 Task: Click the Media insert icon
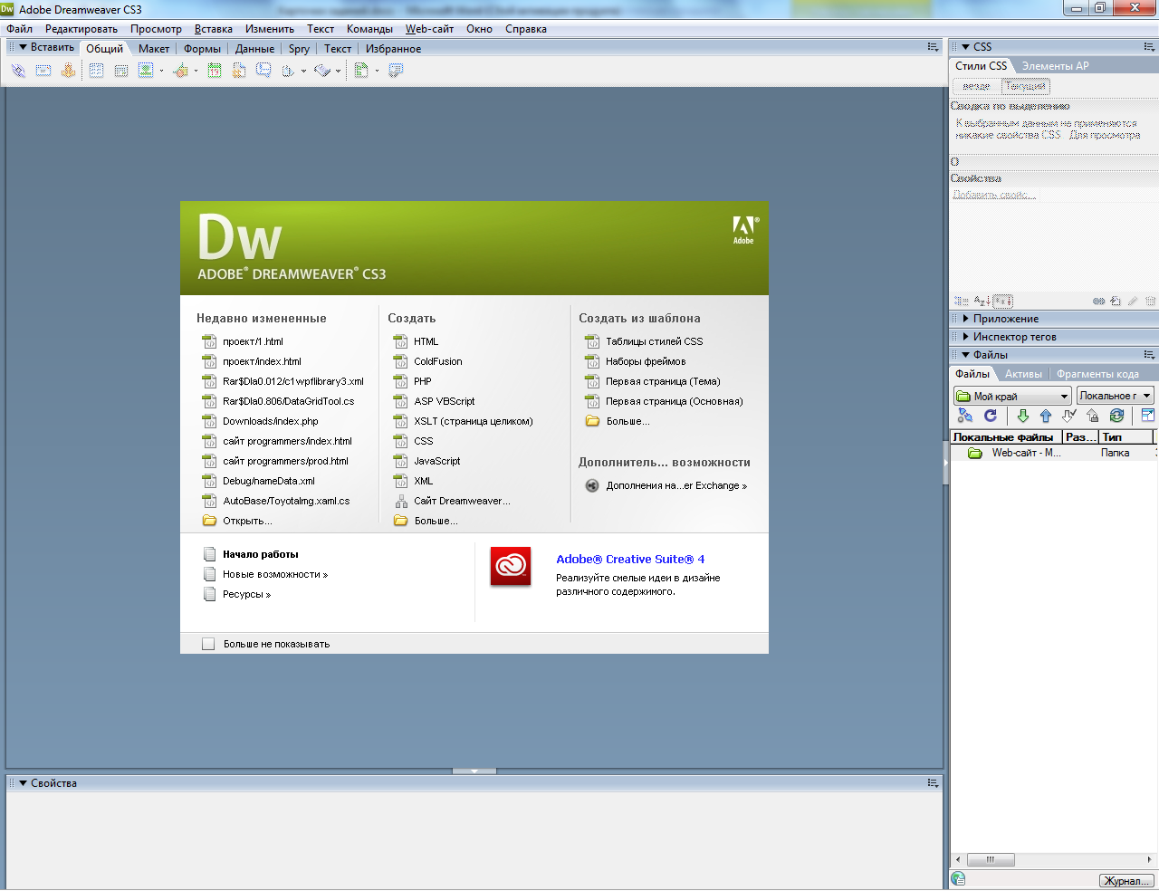coord(180,71)
